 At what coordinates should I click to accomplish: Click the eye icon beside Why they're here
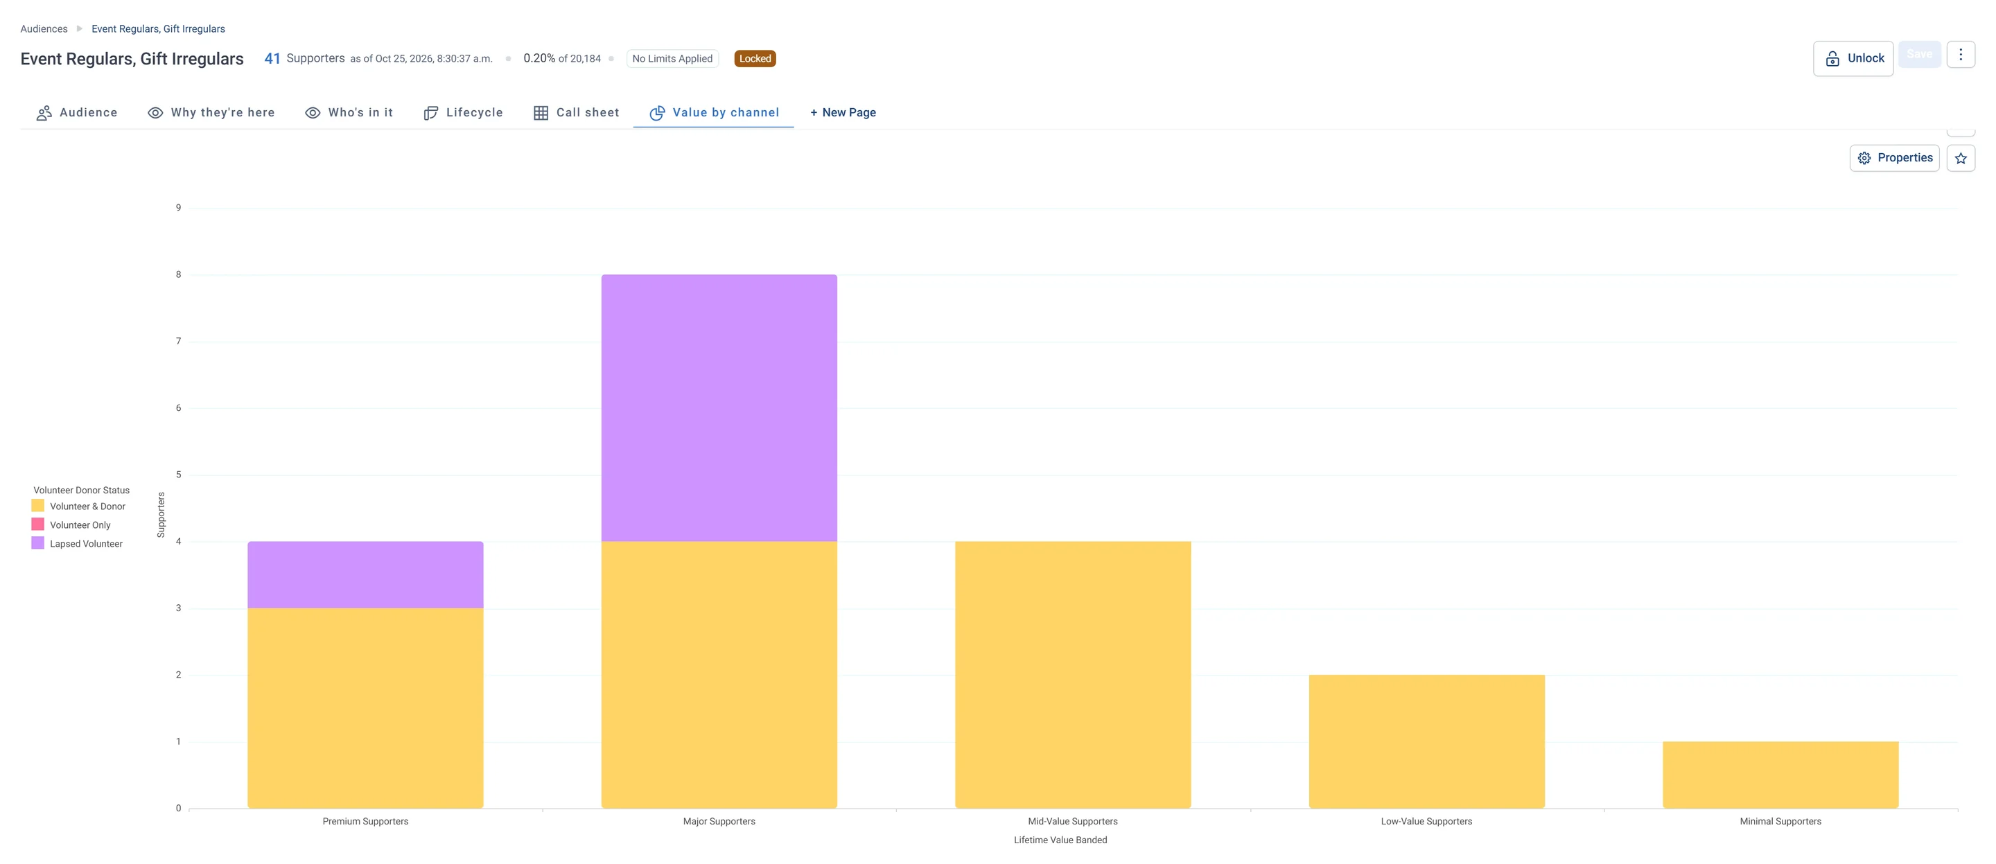pyautogui.click(x=156, y=113)
